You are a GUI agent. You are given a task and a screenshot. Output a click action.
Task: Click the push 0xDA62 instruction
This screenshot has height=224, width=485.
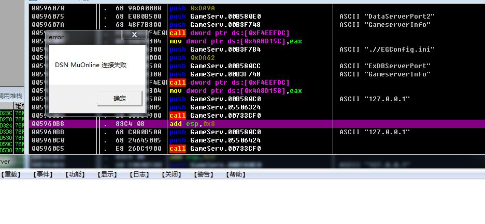pos(192,58)
